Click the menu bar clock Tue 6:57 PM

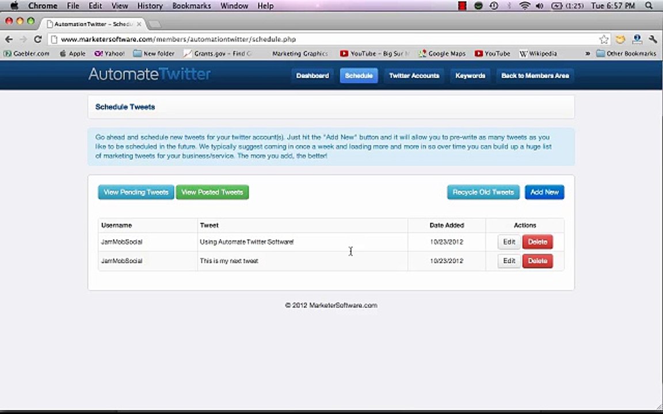[x=613, y=6]
